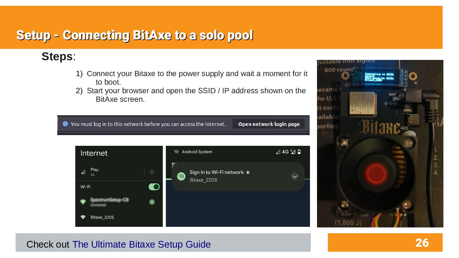Screen dimensions: 459x258
Task: Open The Ultimate Bitaxe Setup Guide link
Action: pos(141,244)
